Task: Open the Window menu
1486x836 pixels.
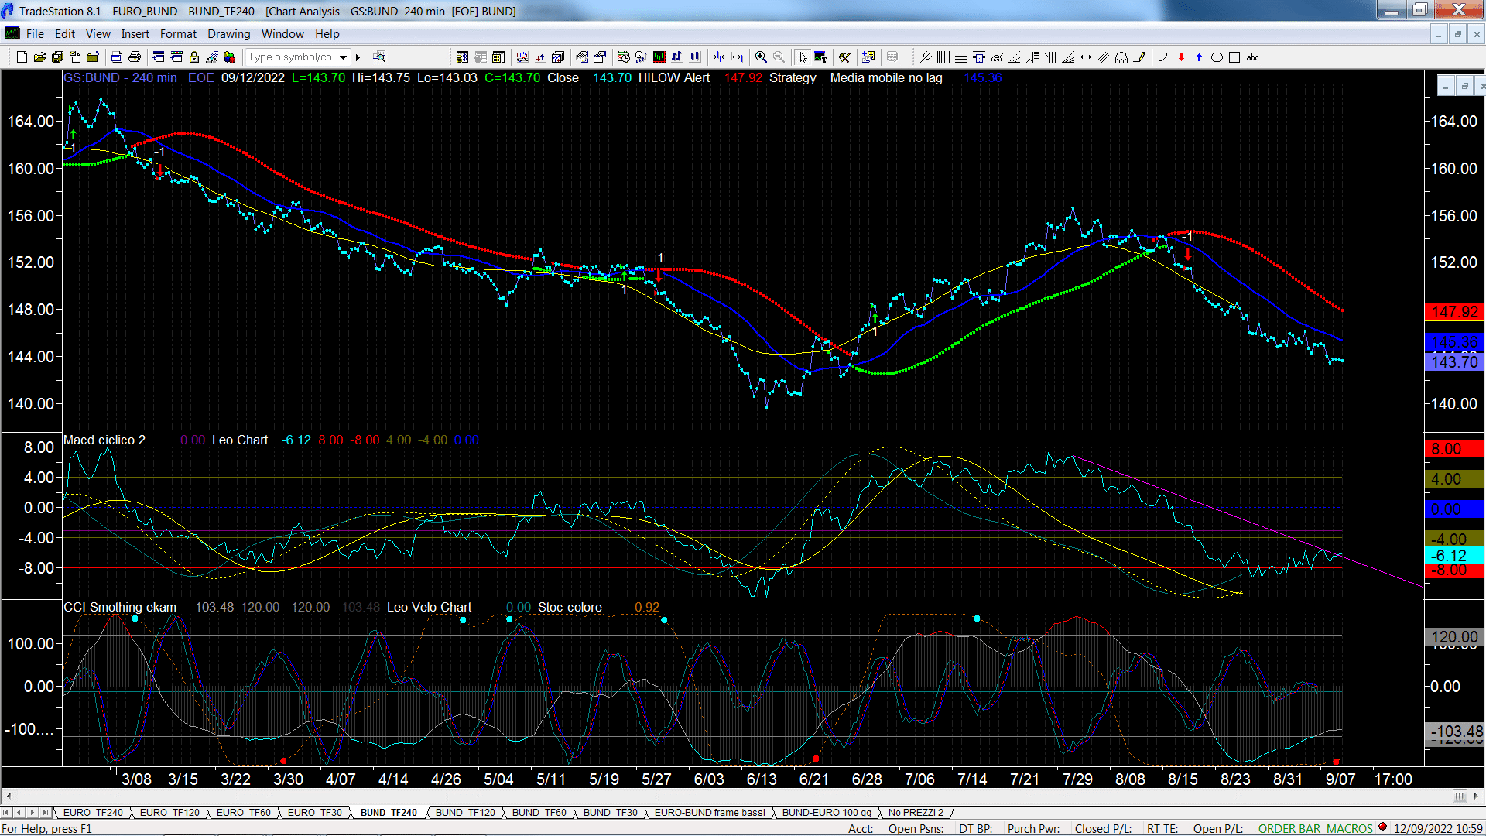Action: pos(282,34)
